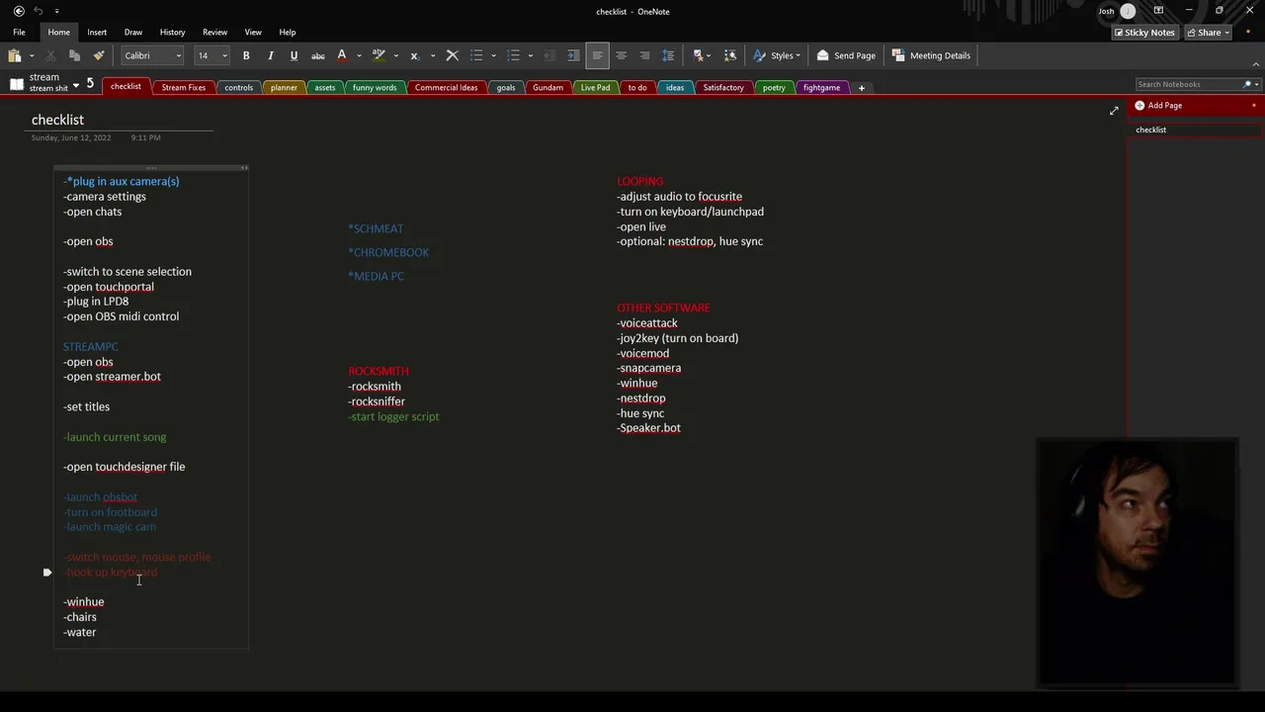Screen dimensions: 1265x712
Task: Open the fightgame section tab
Action: tap(821, 88)
